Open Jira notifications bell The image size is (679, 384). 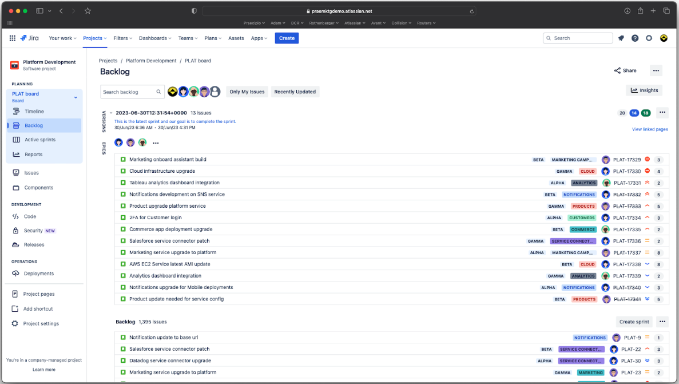tap(621, 38)
